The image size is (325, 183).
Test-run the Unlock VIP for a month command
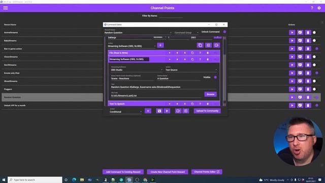pyautogui.click(x=292, y=105)
